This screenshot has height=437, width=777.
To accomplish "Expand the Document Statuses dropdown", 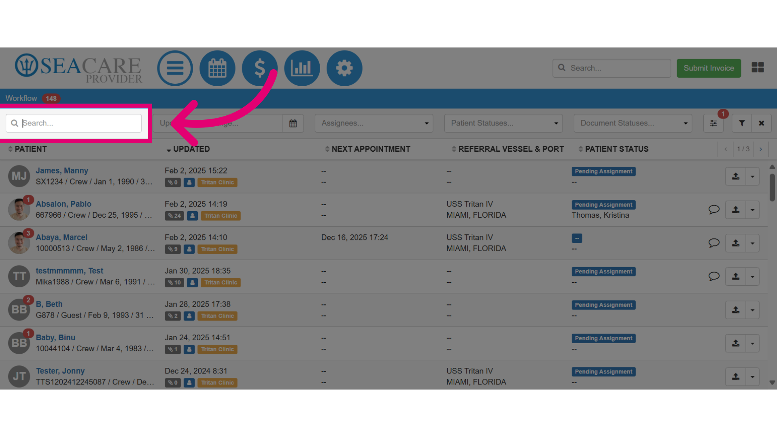I will [x=633, y=123].
